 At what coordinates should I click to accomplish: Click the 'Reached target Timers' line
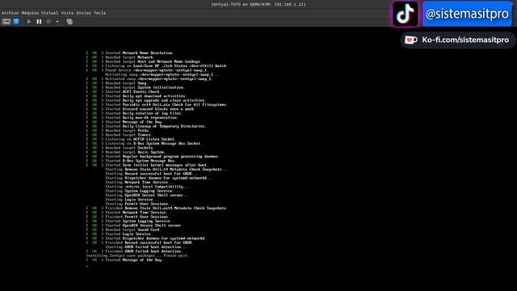coord(119,135)
